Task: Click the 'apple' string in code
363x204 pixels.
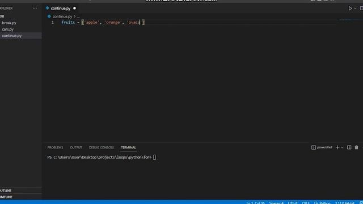Action: tap(92, 23)
